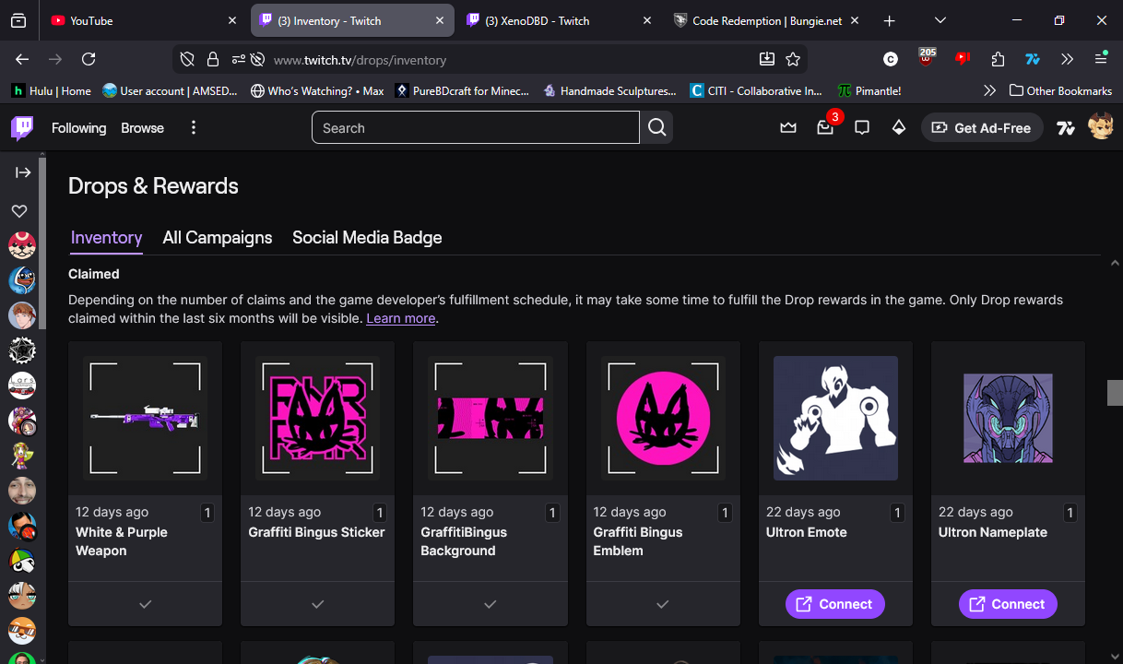1123x664 pixels.
Task: Click the Get Ad-Free button
Action: 982,128
